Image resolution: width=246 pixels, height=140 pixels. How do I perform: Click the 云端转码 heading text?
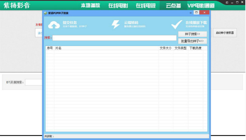[x=131, y=22]
